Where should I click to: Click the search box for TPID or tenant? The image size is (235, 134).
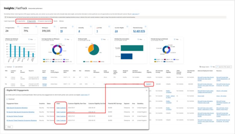point(224,67)
